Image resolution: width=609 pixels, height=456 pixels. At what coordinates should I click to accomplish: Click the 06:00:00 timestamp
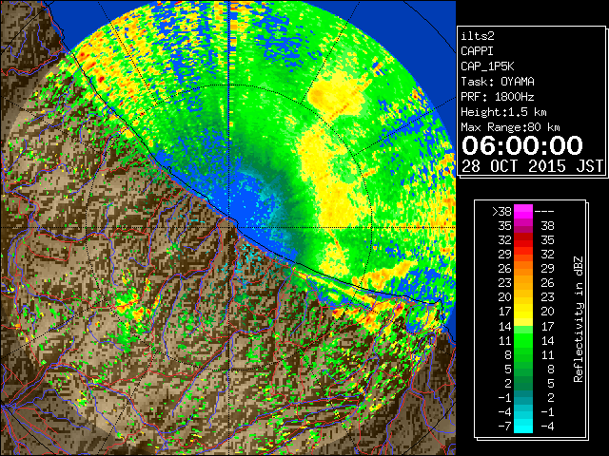[522, 145]
